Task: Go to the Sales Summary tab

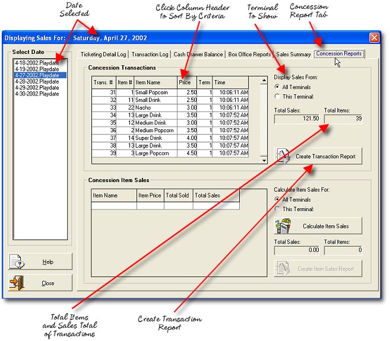Action: (x=293, y=55)
